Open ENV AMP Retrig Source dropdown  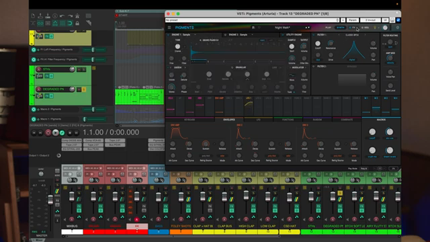click(206, 156)
